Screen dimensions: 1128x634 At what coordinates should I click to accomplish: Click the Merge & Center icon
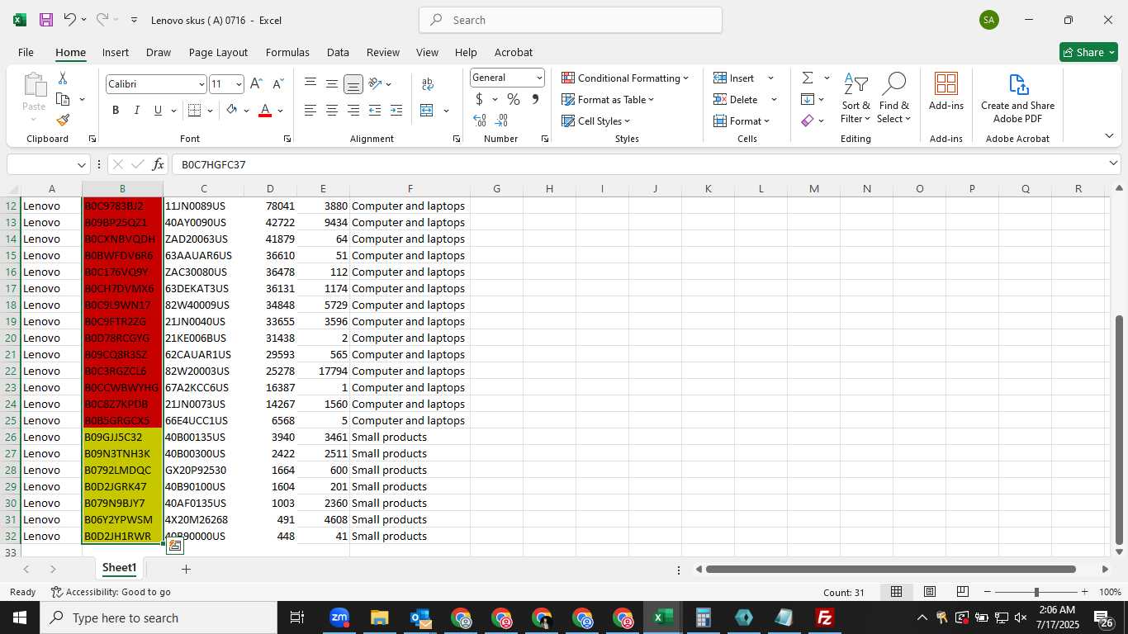427,110
